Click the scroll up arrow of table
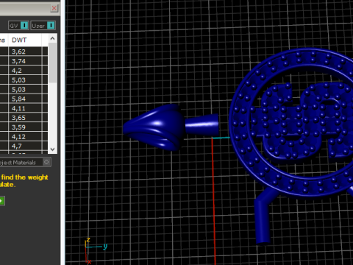Viewport: 353px width, 265px height. point(52,38)
